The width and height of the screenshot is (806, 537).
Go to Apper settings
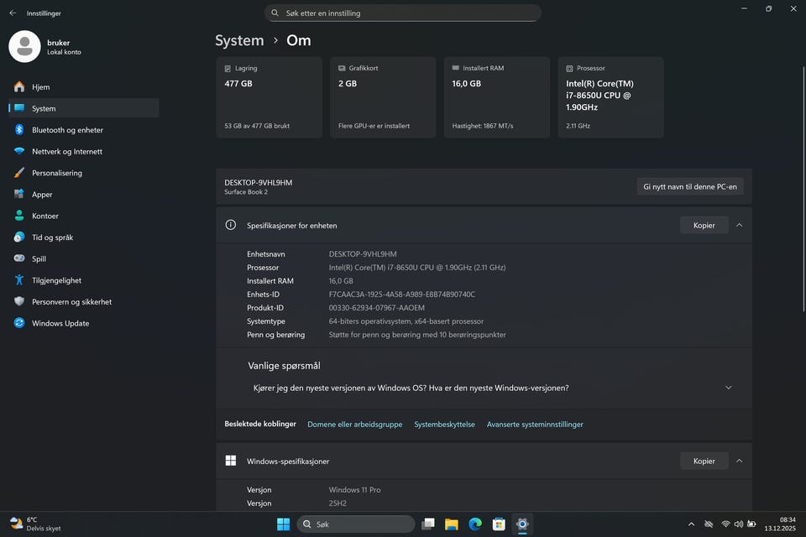pos(42,195)
